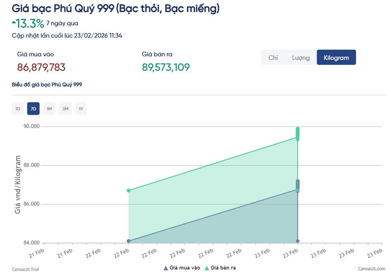The image size is (391, 274).
Task: Switch chart to 1M range
Action: click(49, 109)
